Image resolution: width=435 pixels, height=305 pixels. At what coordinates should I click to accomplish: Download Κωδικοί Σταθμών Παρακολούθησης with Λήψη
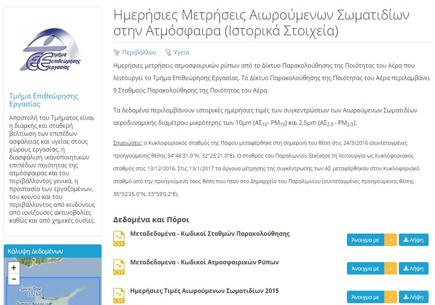pyautogui.click(x=414, y=240)
